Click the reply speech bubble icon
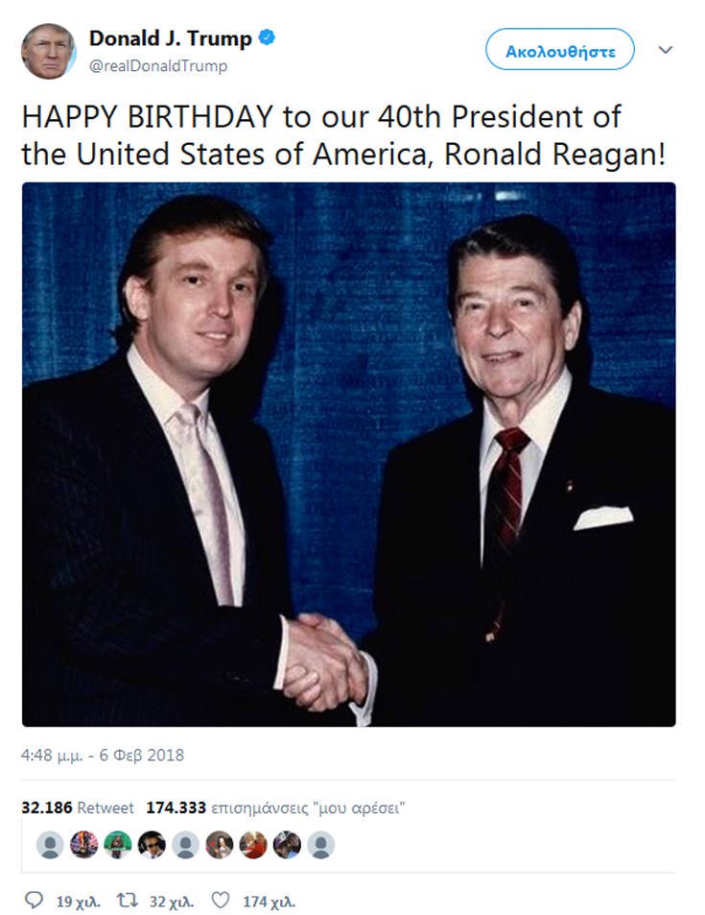 (x=34, y=901)
